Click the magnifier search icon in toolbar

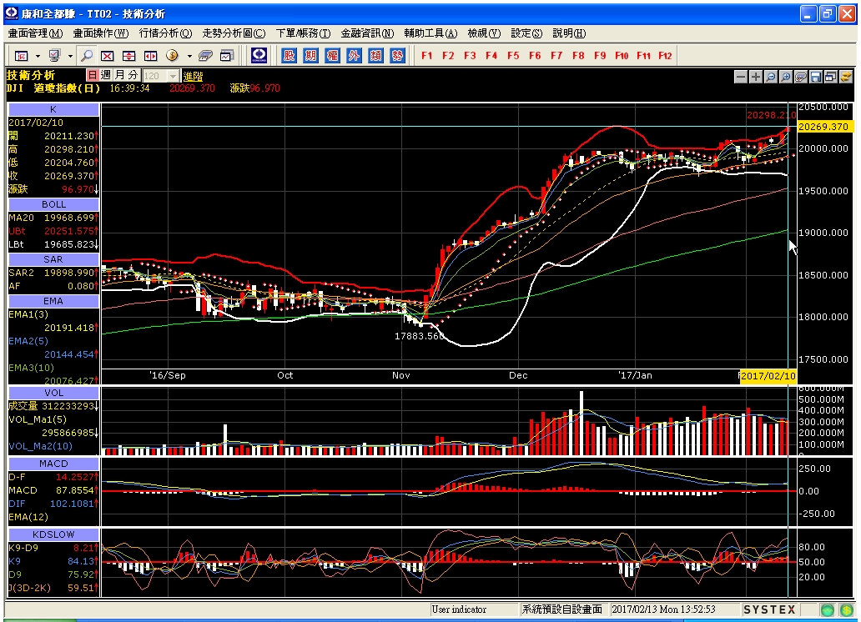(87, 56)
